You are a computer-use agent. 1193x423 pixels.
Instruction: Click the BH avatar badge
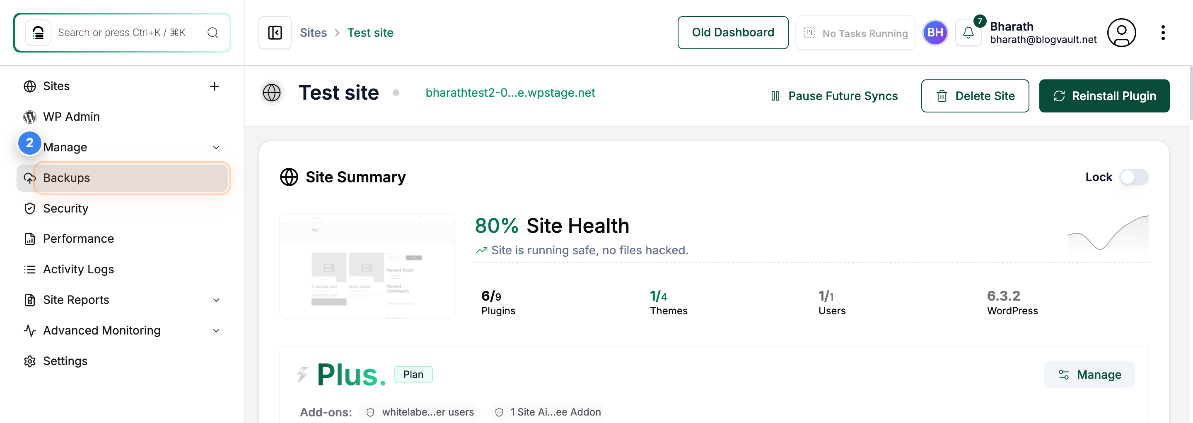click(x=935, y=32)
